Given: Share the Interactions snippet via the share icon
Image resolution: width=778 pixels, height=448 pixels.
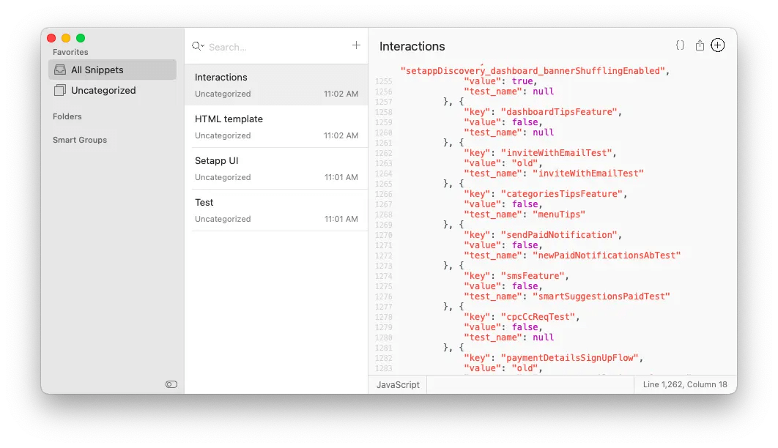Looking at the screenshot, I should (x=700, y=45).
